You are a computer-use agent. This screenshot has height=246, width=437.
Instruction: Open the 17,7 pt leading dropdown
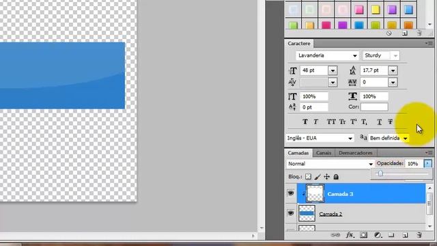coord(393,70)
